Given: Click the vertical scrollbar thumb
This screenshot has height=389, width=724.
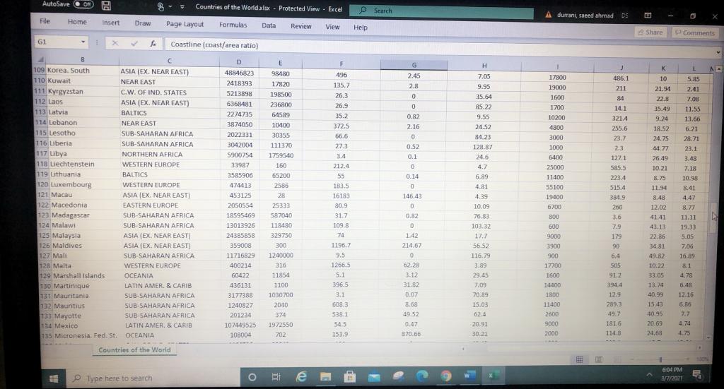Looking at the screenshot, I should pyautogui.click(x=714, y=217).
